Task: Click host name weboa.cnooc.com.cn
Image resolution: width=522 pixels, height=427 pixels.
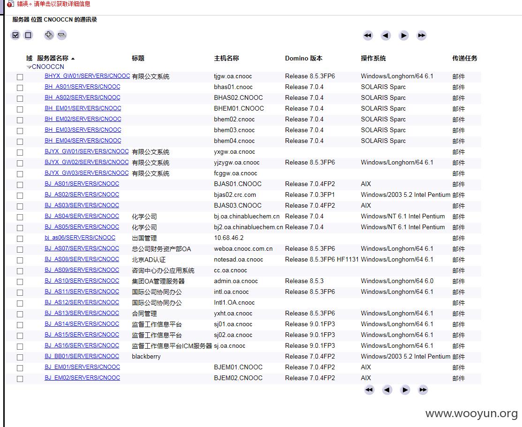Action: coord(243,248)
